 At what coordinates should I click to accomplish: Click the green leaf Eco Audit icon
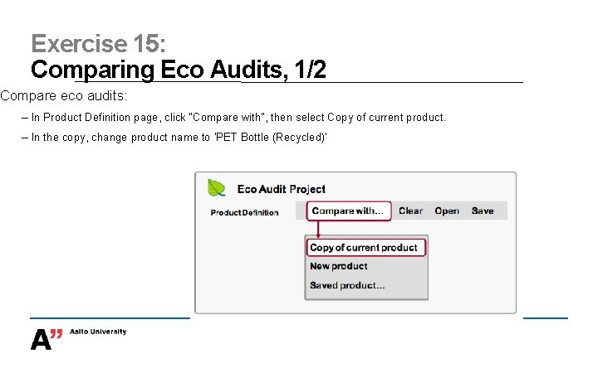217,188
